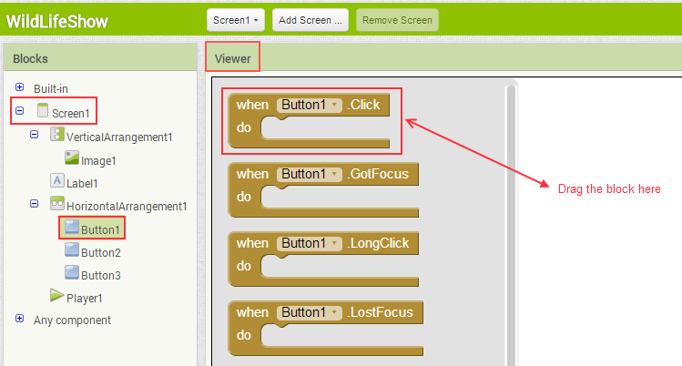
Task: Expand the Built-in blocks node
Action: click(x=19, y=88)
